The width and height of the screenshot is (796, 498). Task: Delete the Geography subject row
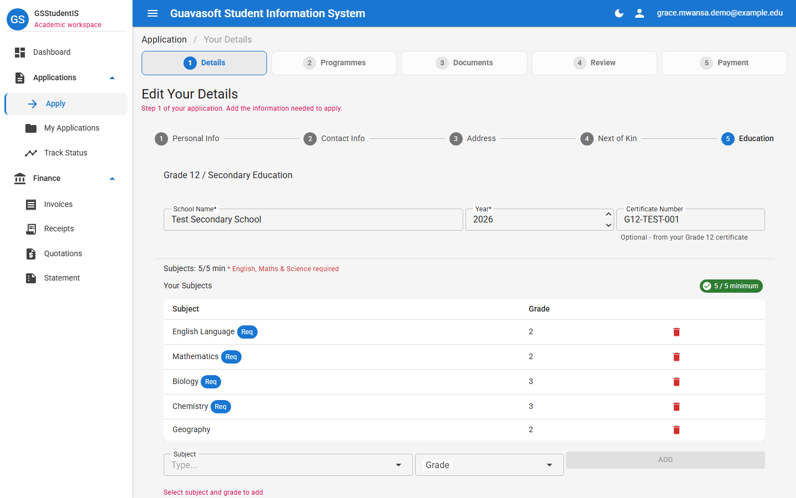click(x=677, y=430)
